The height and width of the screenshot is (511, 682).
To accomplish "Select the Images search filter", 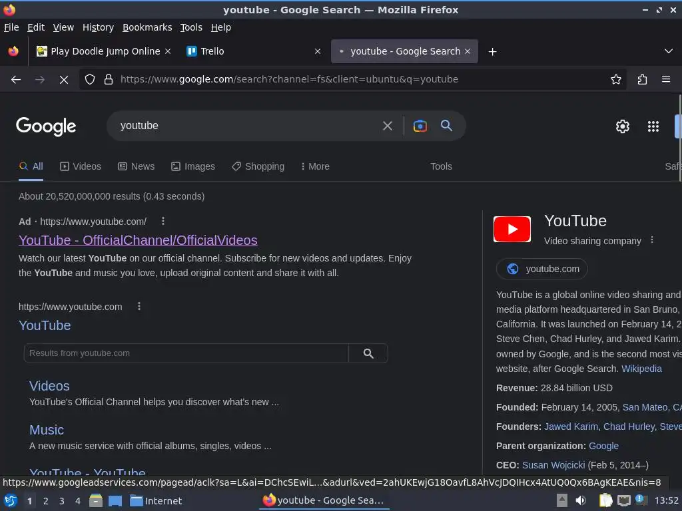I will point(193,166).
